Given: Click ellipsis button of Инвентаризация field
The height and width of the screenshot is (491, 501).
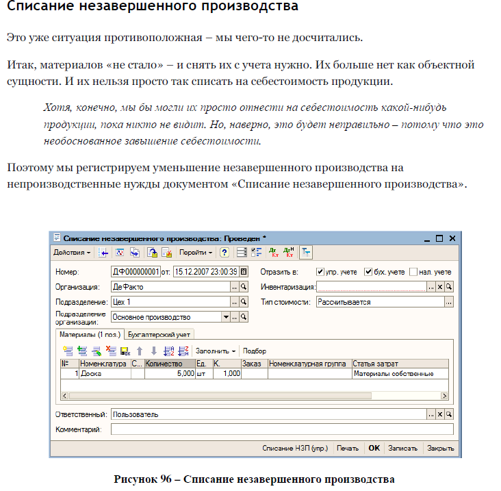Looking at the screenshot, I should click(x=431, y=287).
